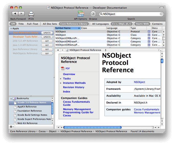Go back with the toolbar Back arrow
The height and width of the screenshot is (145, 174).
click(x=15, y=14)
